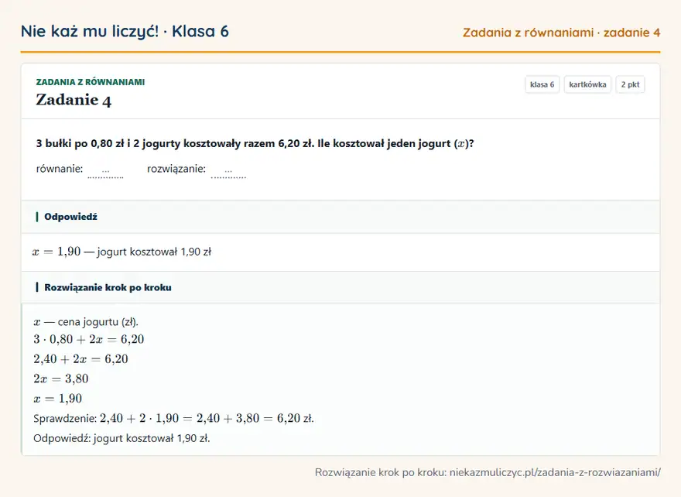Click the dotted blank after 'rozwiązanie:'
The height and width of the screenshot is (497, 681).
pyautogui.click(x=228, y=171)
